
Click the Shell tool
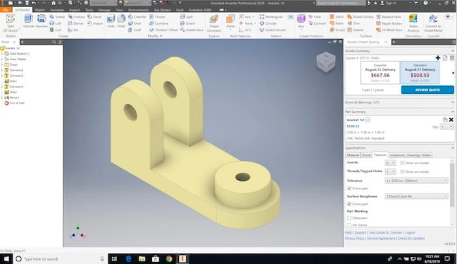coord(134,23)
